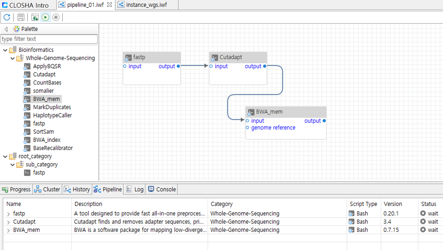Run the pipeline with the green play icon
443x250 pixels.
click(45, 17)
